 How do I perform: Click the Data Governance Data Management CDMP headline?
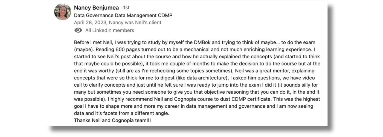click(123, 15)
